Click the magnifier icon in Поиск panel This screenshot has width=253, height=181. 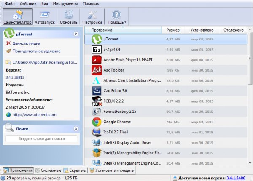9,128
